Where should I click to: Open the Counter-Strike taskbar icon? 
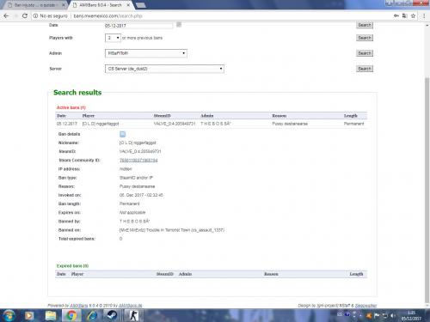[132, 315]
